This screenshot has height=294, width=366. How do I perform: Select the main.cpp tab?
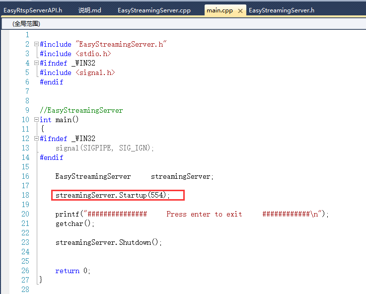(220, 10)
